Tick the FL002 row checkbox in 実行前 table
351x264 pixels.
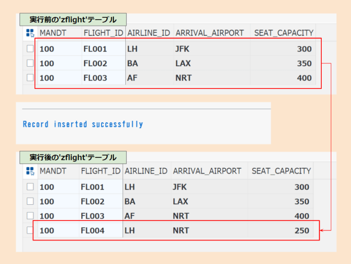pos(30,63)
